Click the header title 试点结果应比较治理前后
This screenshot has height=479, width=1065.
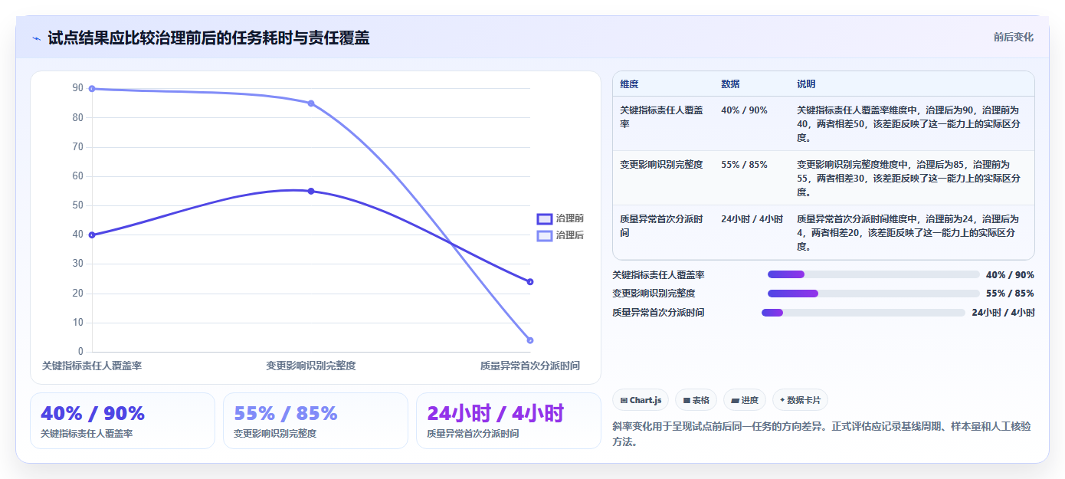coord(208,38)
